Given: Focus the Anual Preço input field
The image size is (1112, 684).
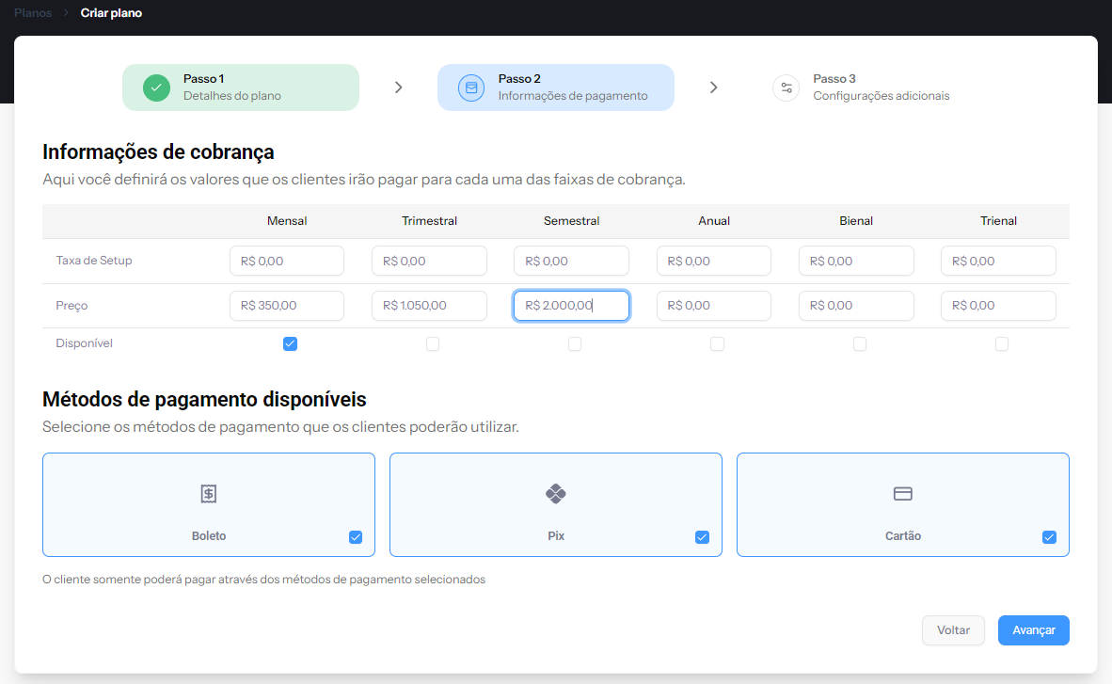Looking at the screenshot, I should (713, 306).
